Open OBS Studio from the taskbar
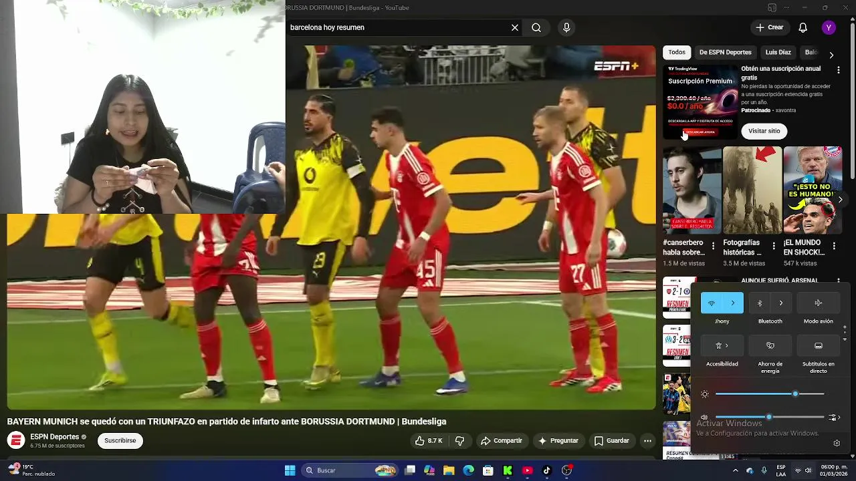 point(566,470)
